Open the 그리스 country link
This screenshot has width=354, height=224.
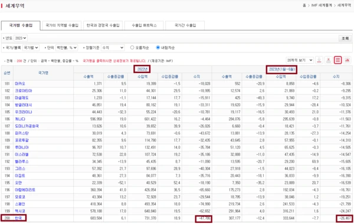20,169
